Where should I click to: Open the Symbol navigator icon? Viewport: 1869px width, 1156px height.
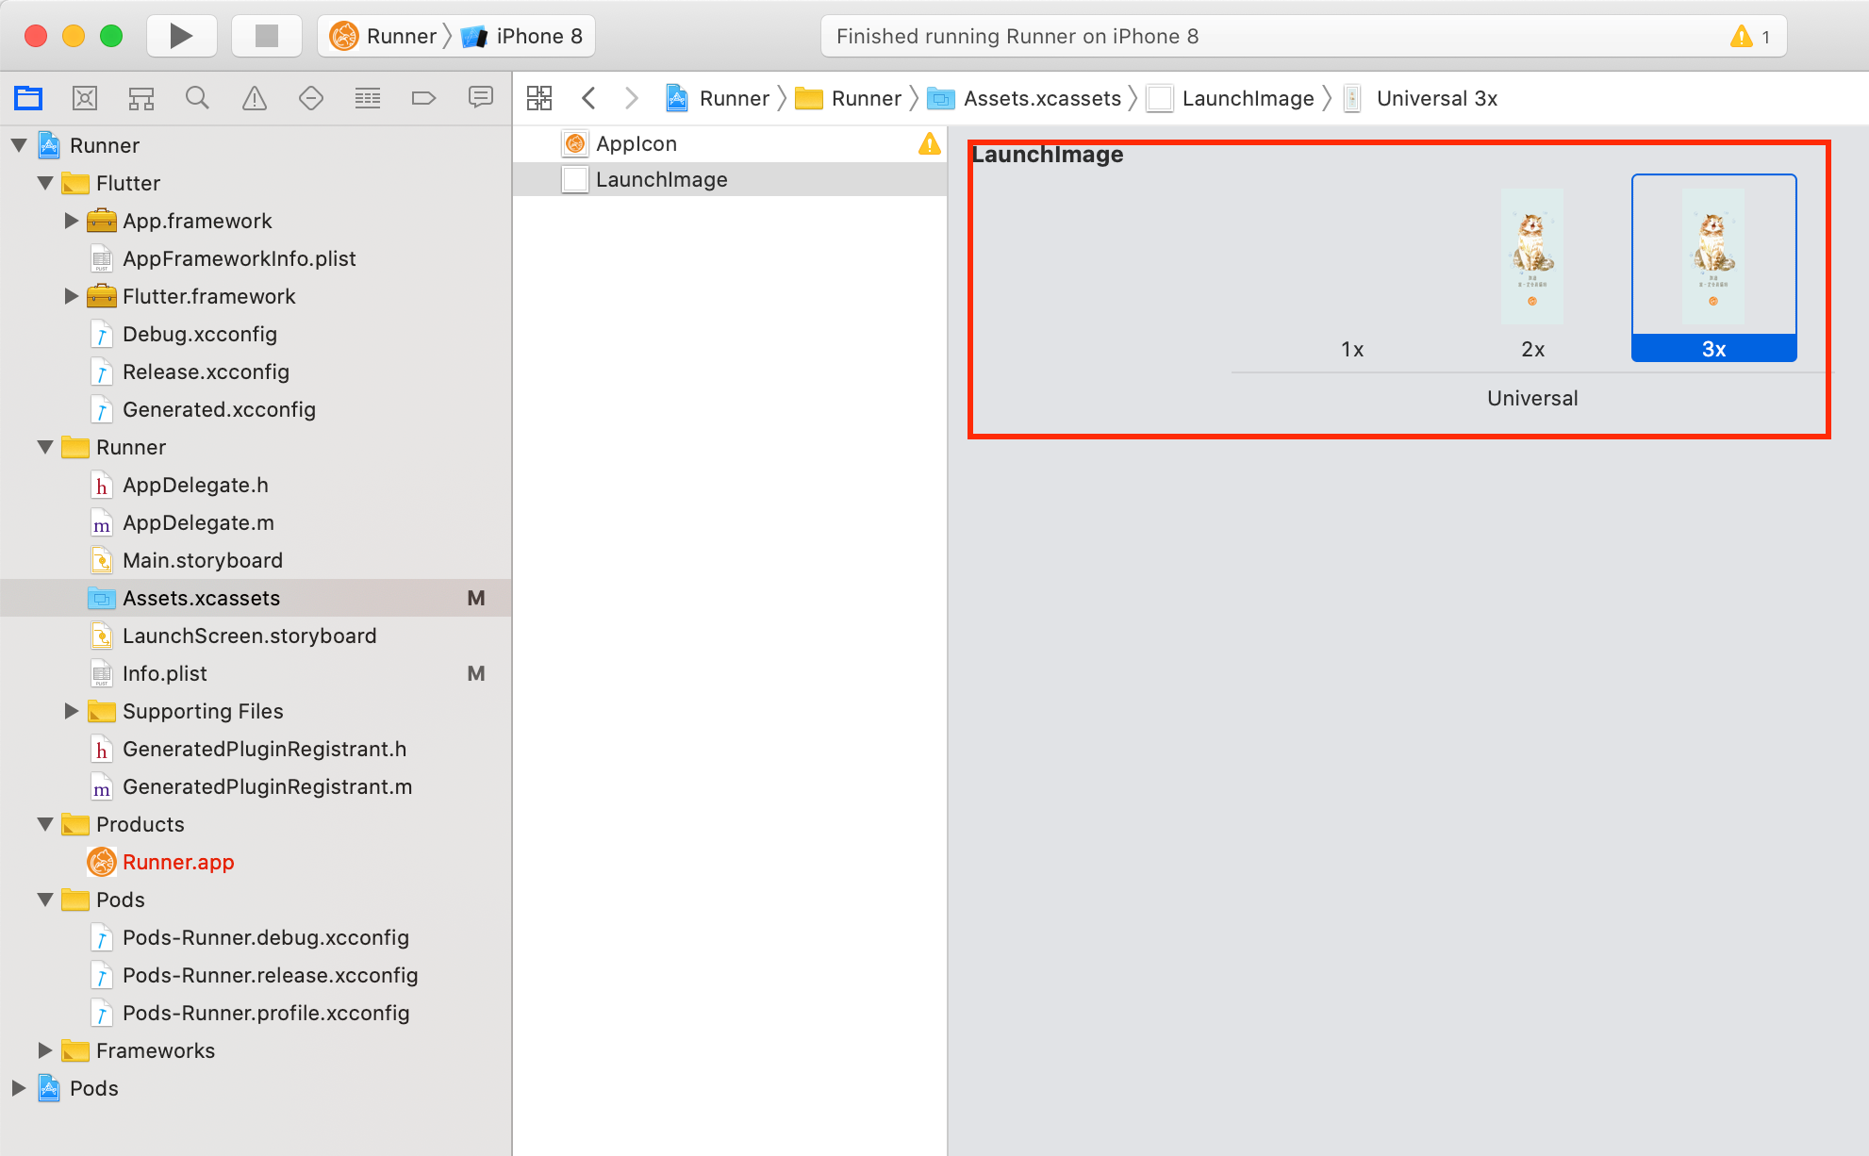(x=141, y=98)
